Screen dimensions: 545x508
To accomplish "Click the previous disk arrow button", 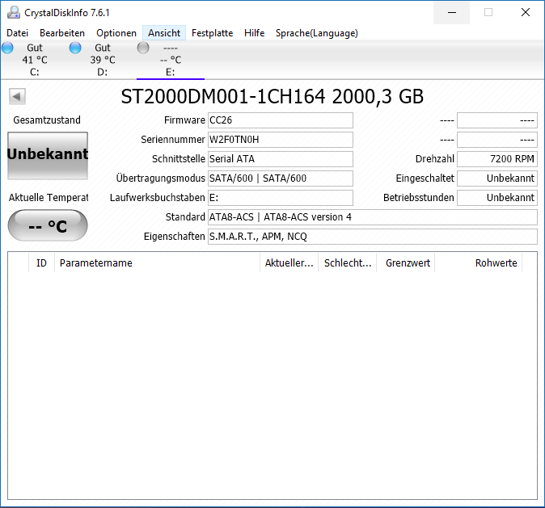I will [x=17, y=96].
